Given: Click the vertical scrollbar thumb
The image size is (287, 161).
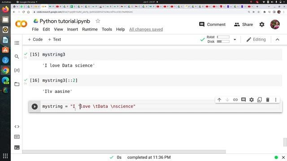Looking at the screenshot, I should click(285, 142).
